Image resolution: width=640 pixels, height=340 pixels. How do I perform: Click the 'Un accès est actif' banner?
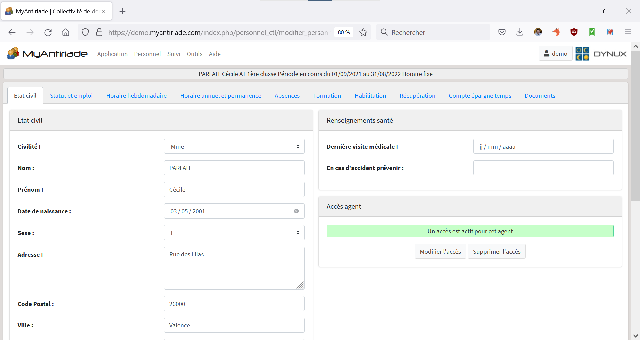point(470,231)
